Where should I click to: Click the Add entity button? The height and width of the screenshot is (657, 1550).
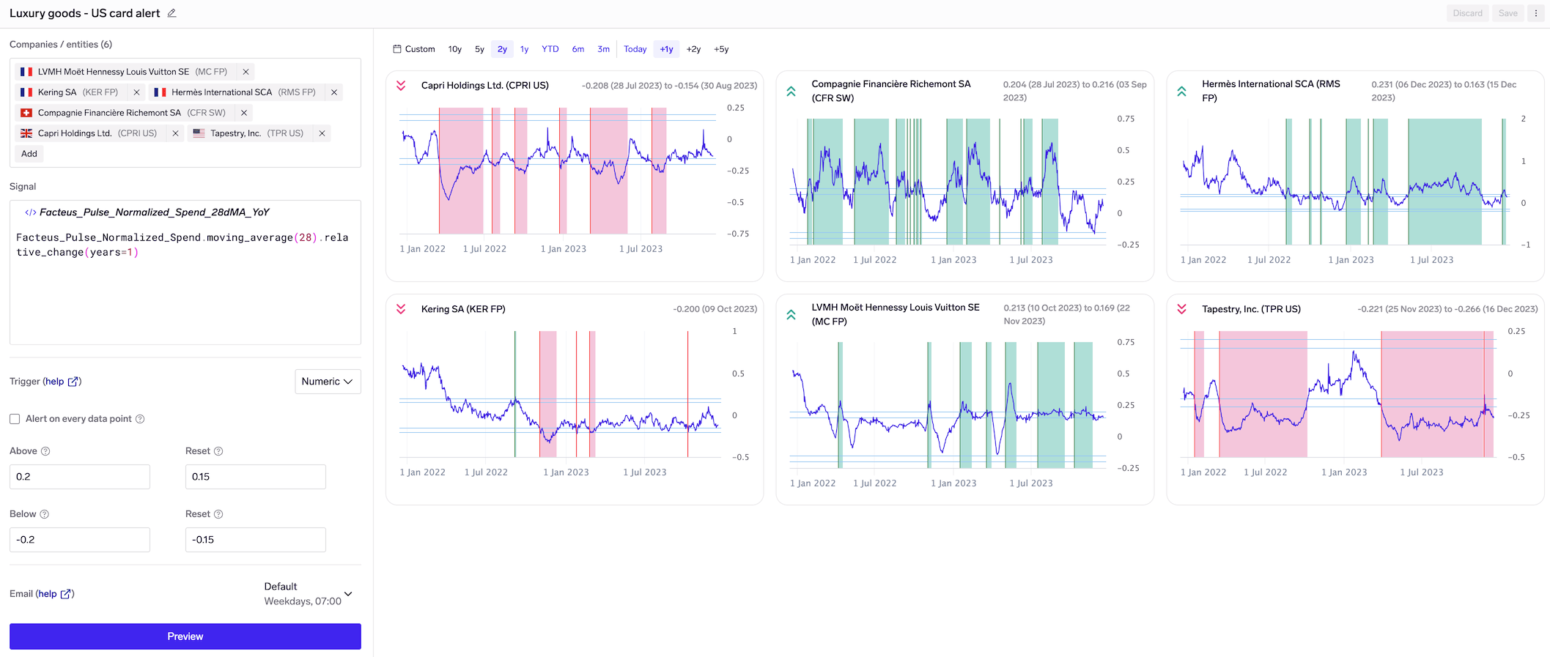tap(29, 154)
